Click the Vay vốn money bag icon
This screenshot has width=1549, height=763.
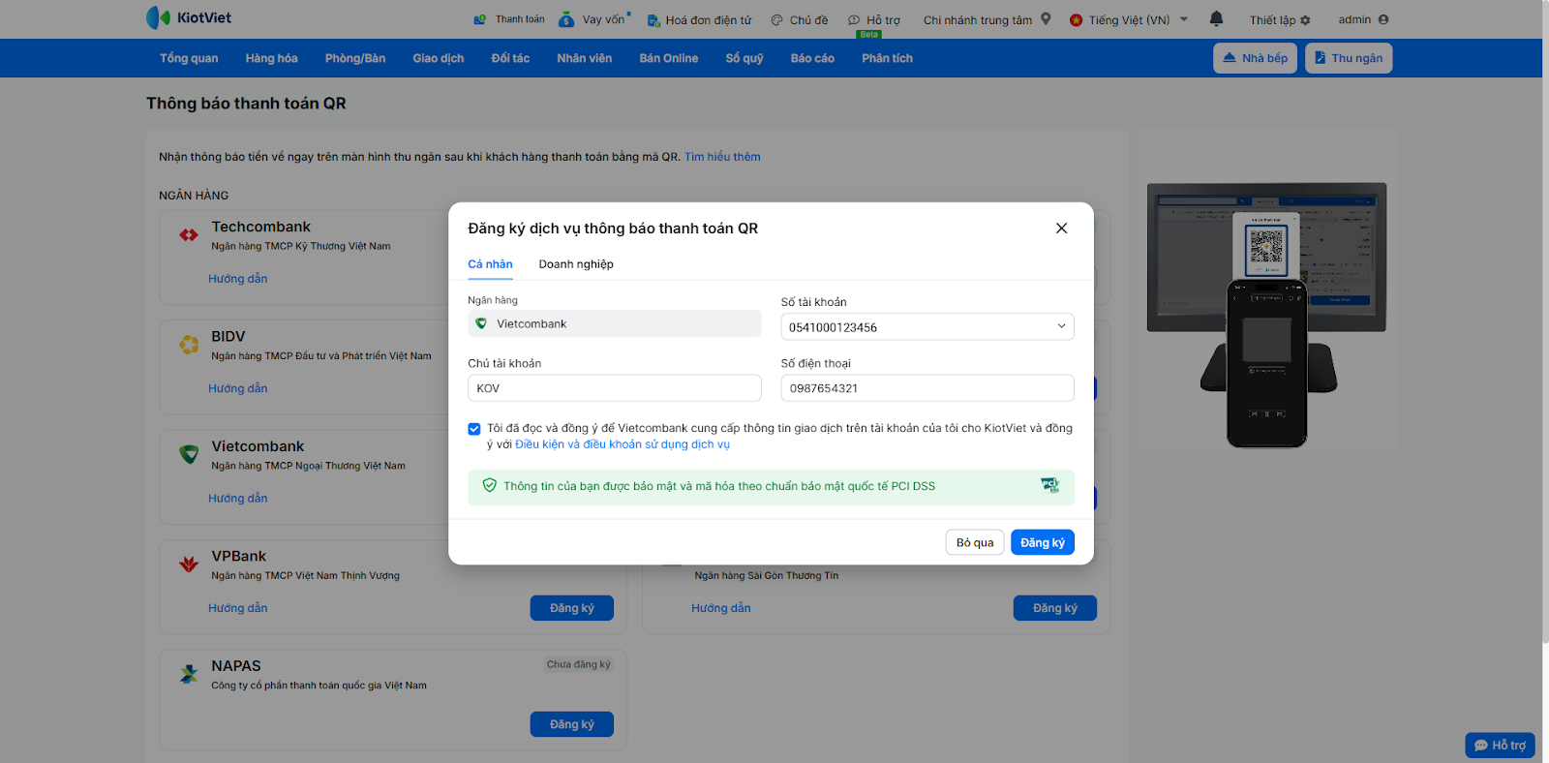(x=566, y=19)
